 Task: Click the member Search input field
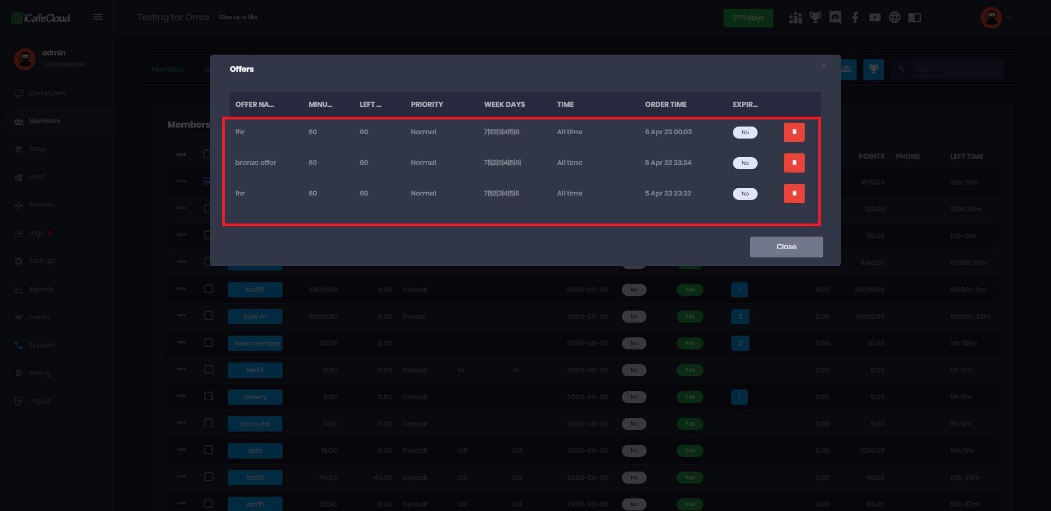pos(955,69)
